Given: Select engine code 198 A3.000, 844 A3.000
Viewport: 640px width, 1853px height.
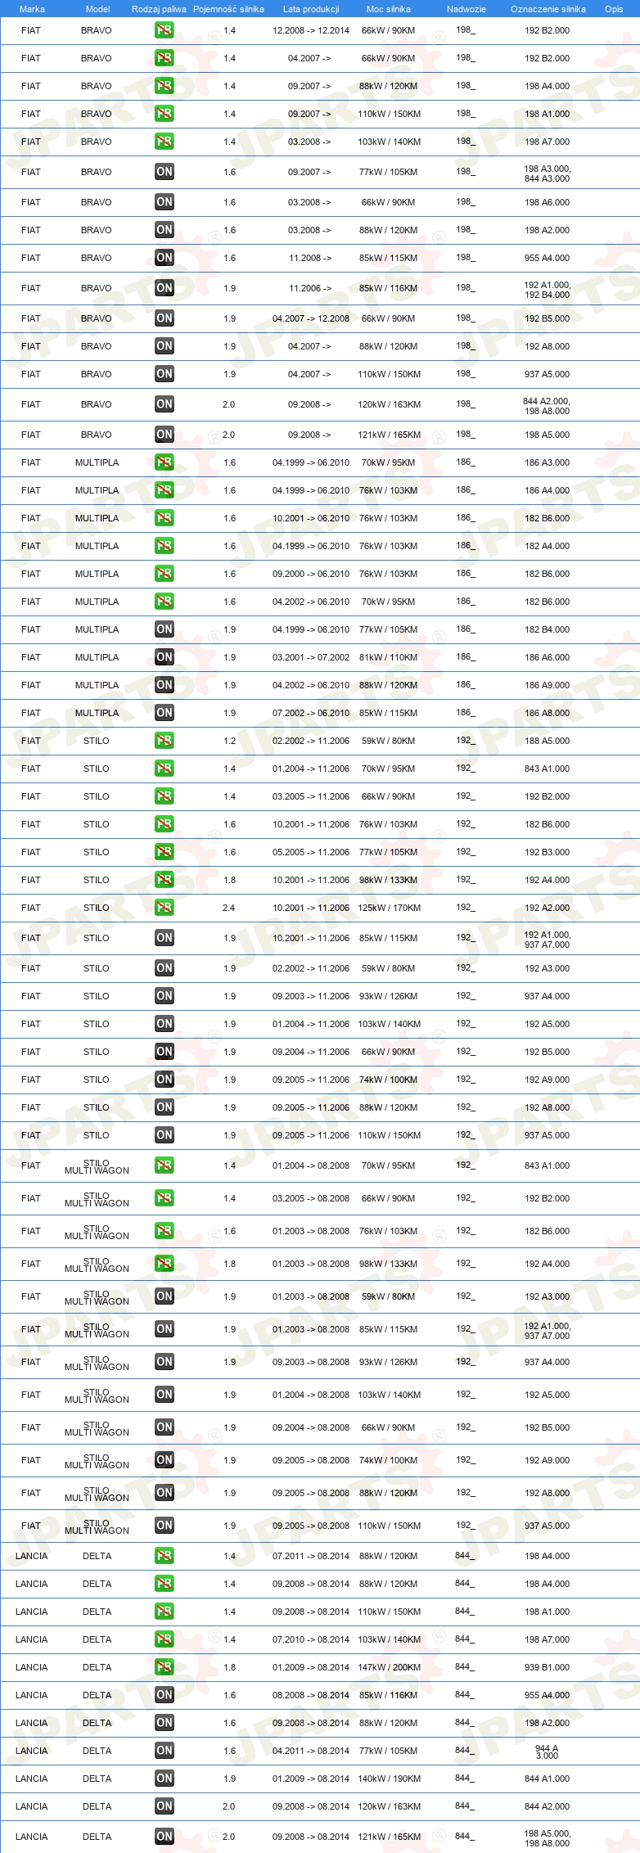Looking at the screenshot, I should (x=547, y=174).
